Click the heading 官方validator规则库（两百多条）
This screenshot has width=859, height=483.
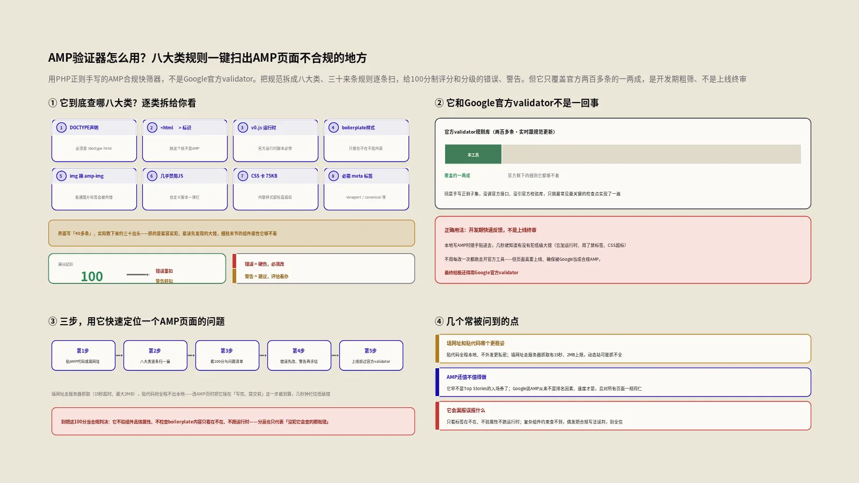500,131
